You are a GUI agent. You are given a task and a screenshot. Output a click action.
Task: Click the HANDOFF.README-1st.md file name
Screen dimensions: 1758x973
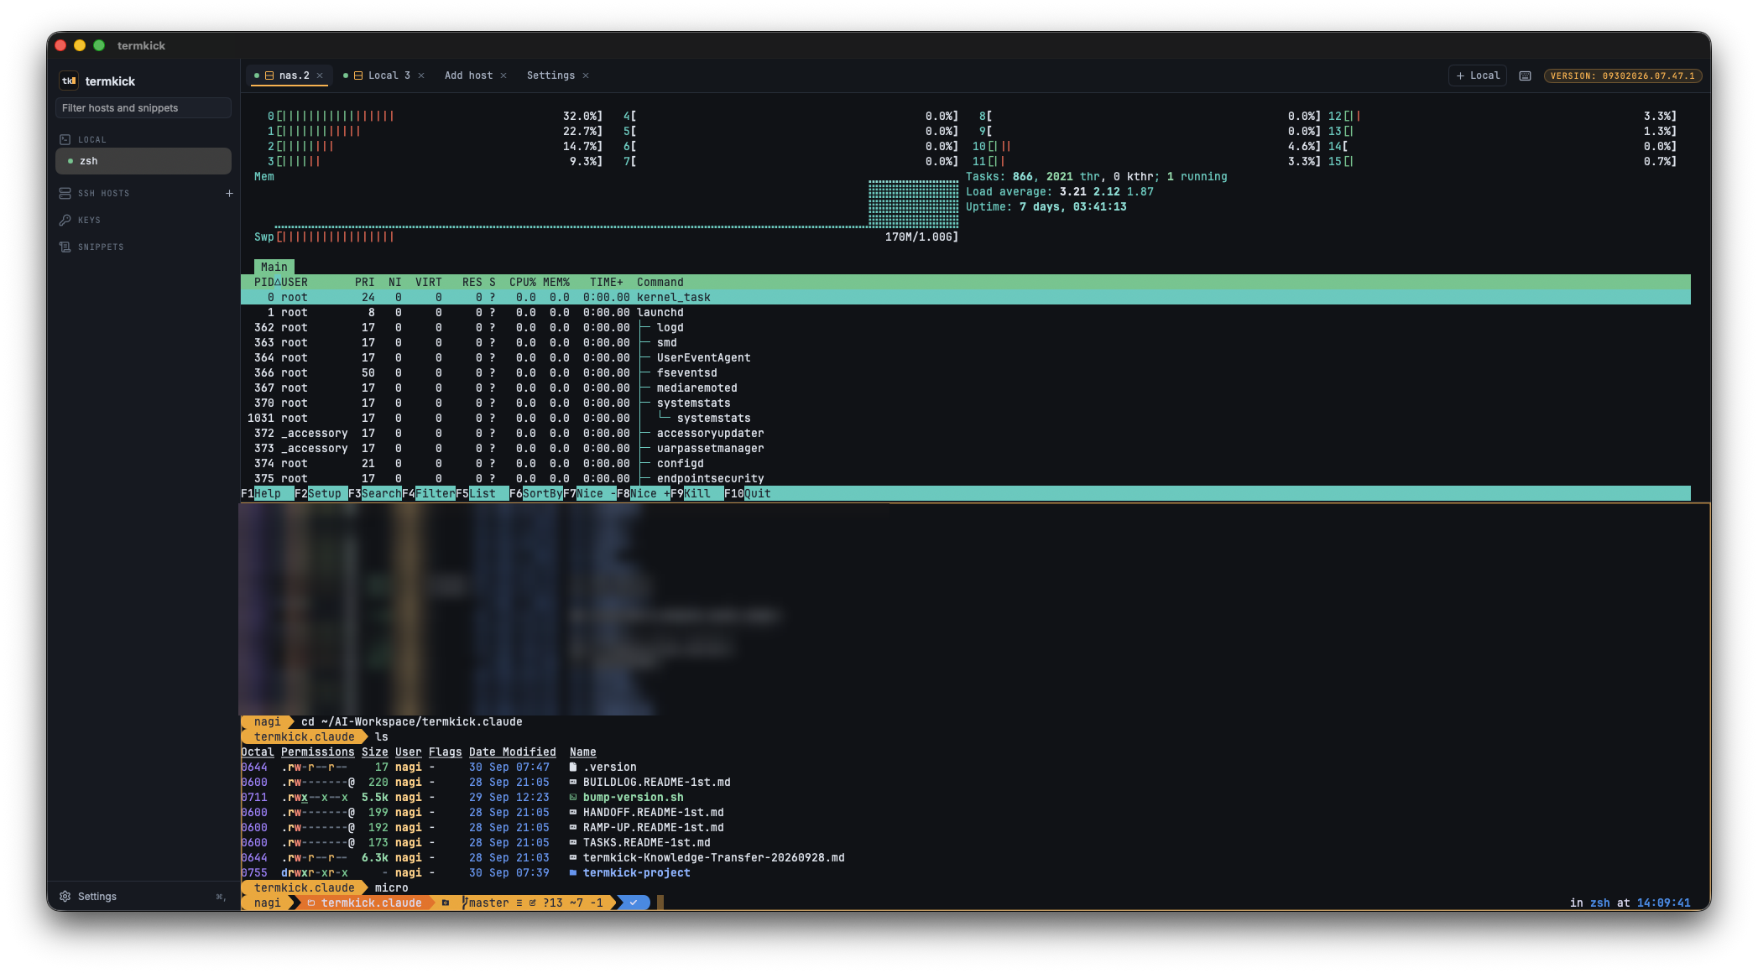click(x=654, y=812)
